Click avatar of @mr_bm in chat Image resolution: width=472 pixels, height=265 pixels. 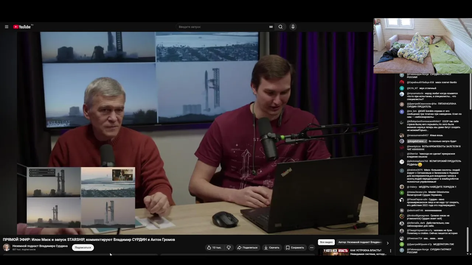coord(402,112)
